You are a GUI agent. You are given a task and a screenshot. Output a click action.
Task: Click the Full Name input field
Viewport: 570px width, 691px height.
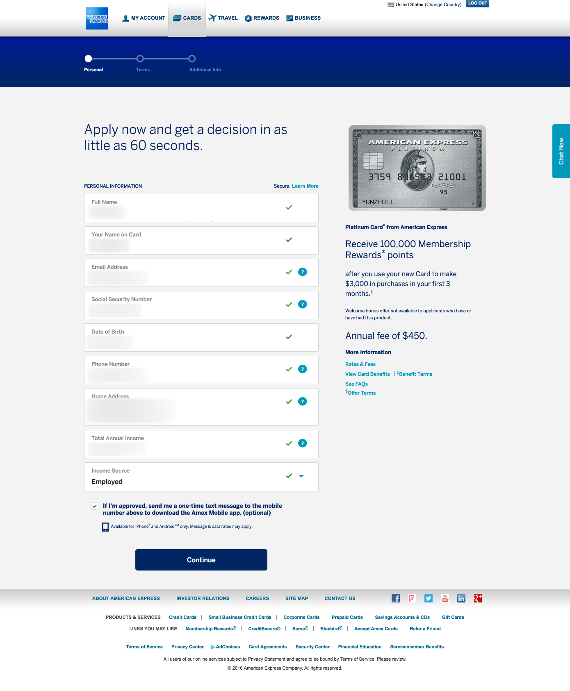click(x=201, y=208)
